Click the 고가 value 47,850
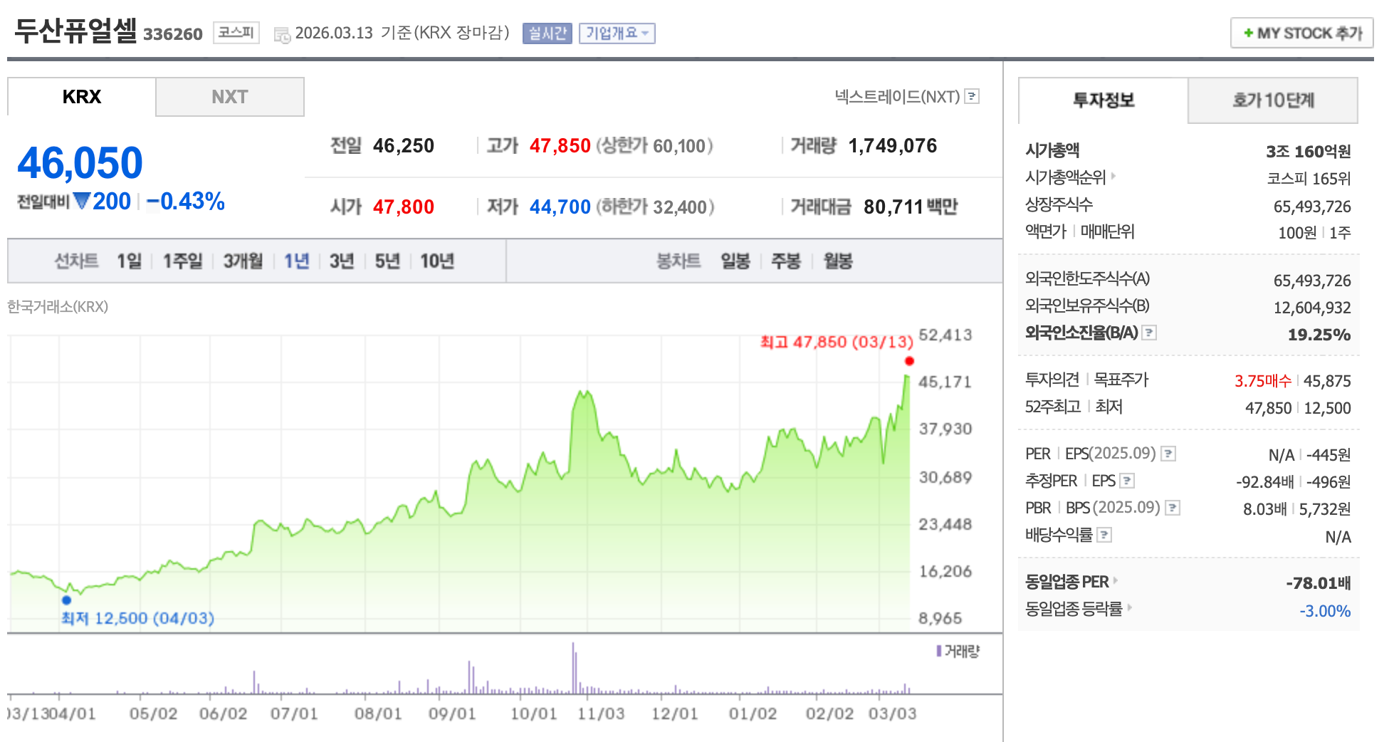This screenshot has height=742, width=1394. pyautogui.click(x=560, y=146)
